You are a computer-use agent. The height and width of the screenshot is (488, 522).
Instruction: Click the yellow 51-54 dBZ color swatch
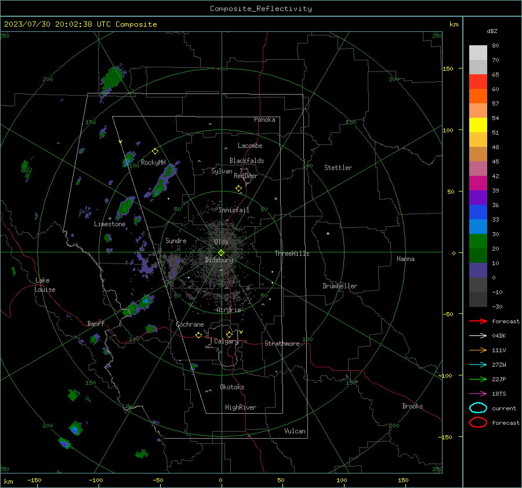point(478,125)
